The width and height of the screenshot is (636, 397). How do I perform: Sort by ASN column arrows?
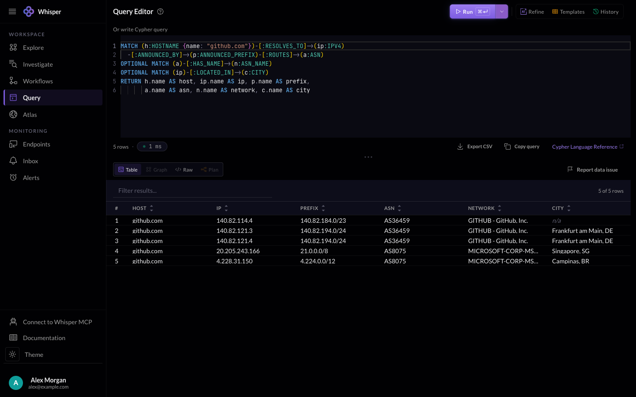(399, 208)
